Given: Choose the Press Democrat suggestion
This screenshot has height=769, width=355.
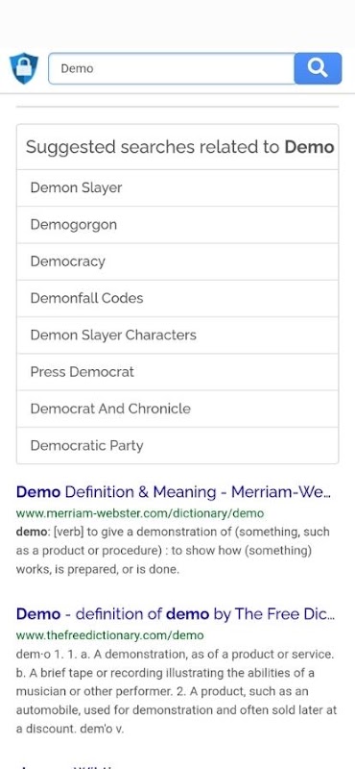Looking at the screenshot, I should (x=177, y=372).
